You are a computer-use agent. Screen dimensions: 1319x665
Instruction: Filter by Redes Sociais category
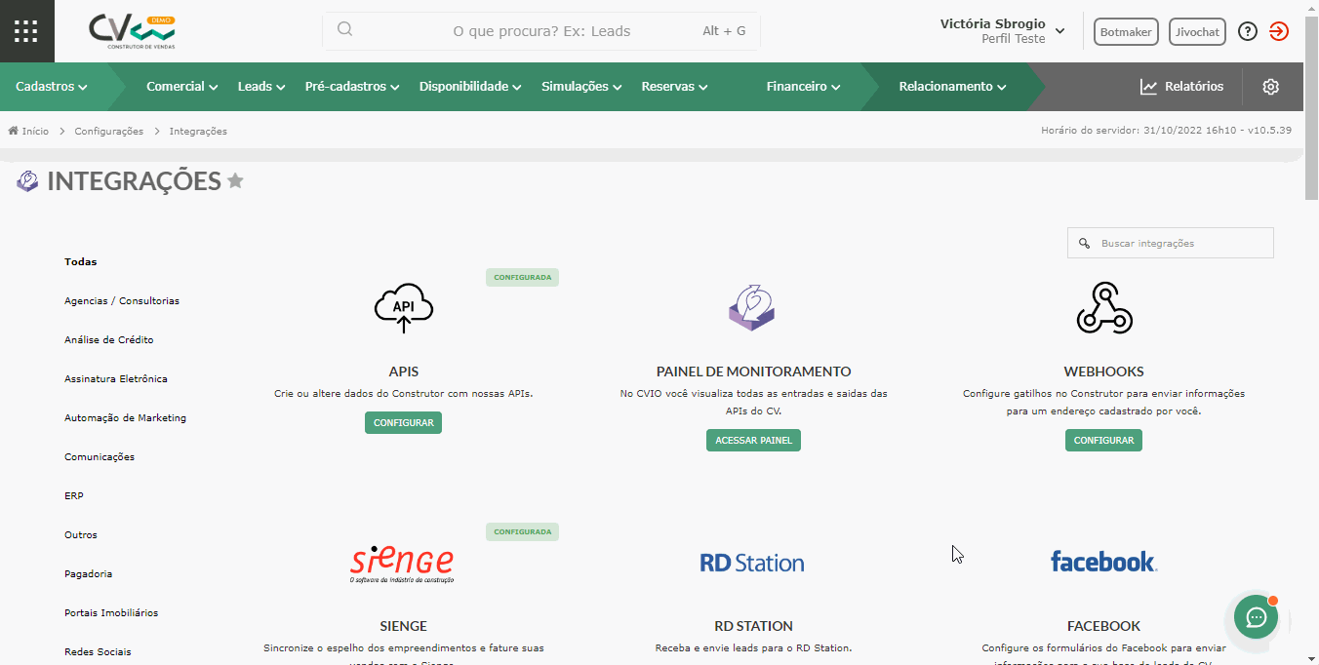point(98,651)
